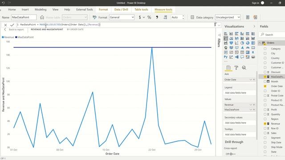Open the Fields well pane icon
Viewport: 285px width, 160px height.
228,68
